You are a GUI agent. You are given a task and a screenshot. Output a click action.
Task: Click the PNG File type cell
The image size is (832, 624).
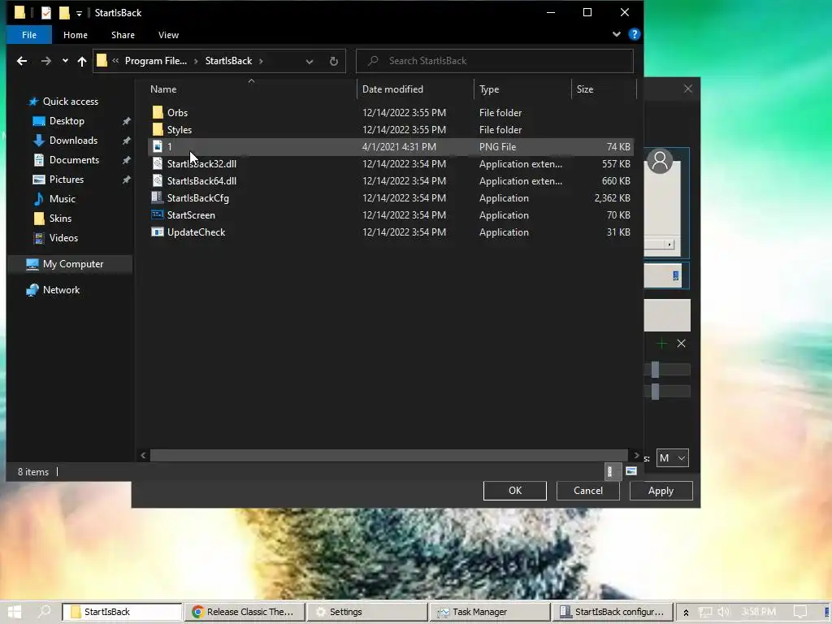pyautogui.click(x=497, y=147)
